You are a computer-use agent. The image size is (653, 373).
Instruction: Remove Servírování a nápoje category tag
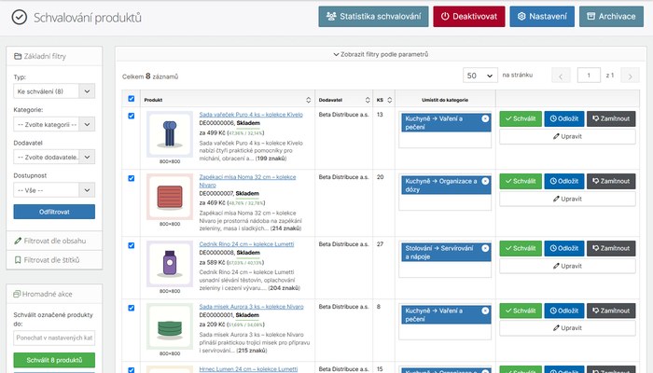click(485, 248)
